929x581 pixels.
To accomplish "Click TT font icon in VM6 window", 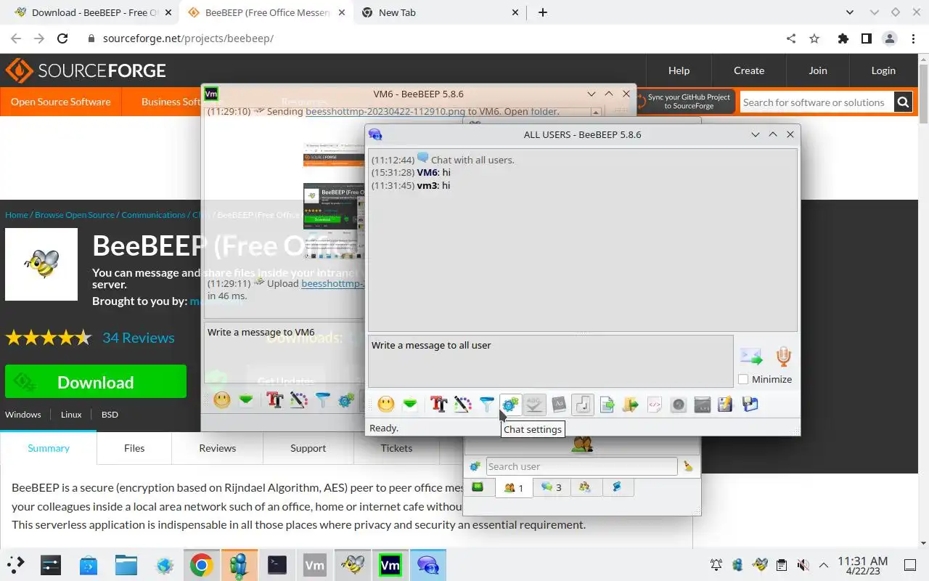I will (274, 399).
